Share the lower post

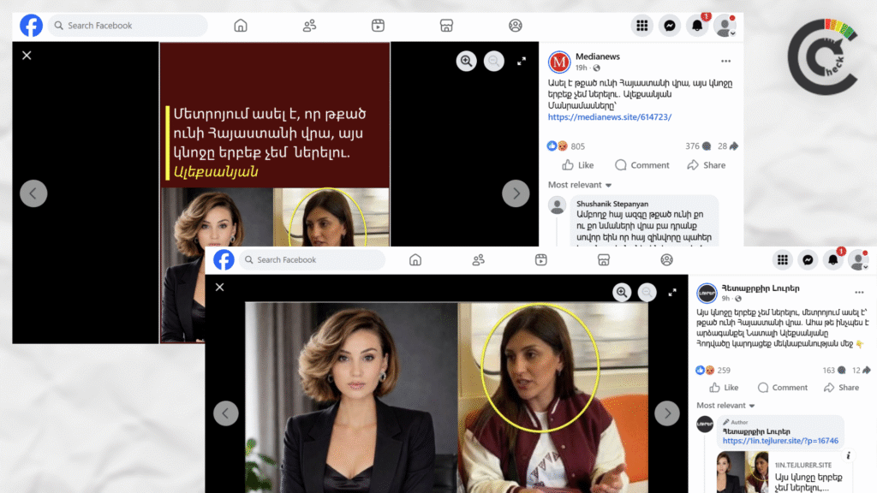[x=842, y=388]
